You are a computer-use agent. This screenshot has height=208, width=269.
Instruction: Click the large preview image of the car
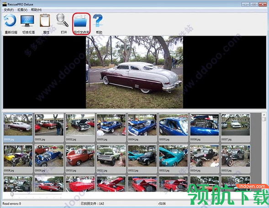[134, 72]
